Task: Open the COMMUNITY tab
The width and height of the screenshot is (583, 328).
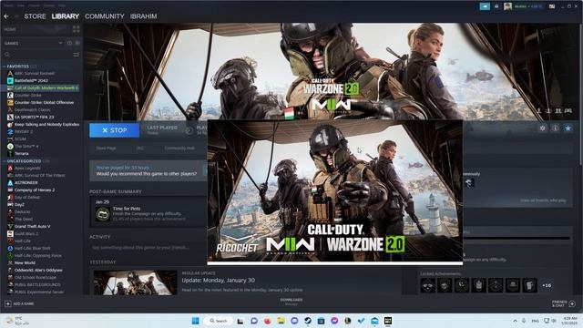Action: pyautogui.click(x=105, y=16)
